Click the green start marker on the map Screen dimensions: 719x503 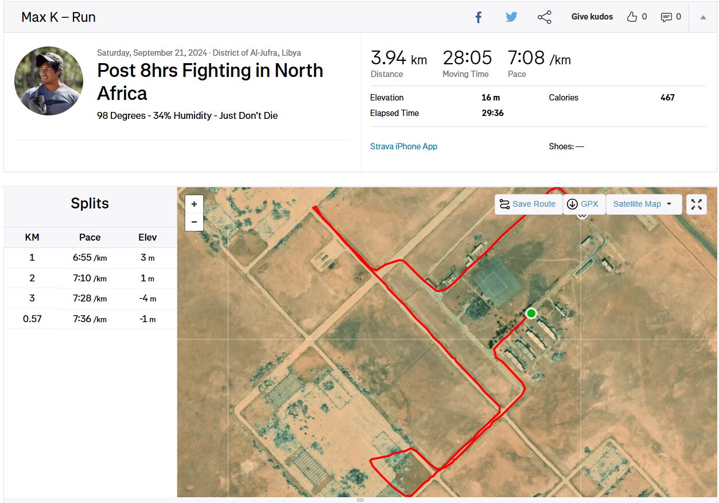pos(531,313)
